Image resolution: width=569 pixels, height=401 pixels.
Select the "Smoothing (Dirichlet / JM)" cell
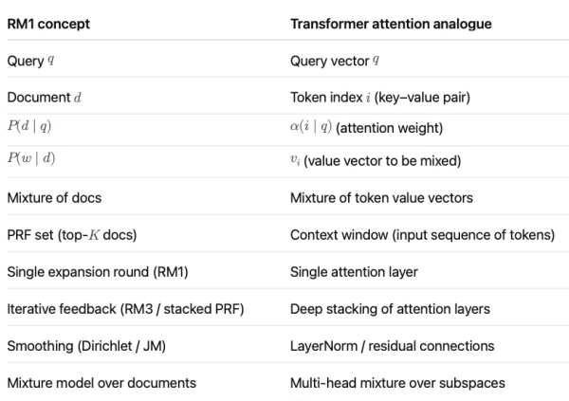(x=86, y=345)
